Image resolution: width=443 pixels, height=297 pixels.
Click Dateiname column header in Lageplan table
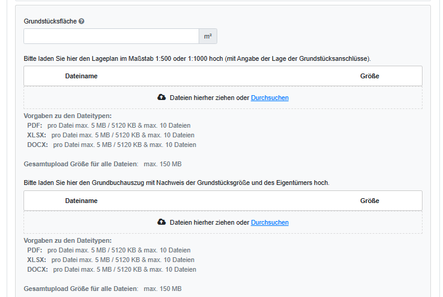click(81, 76)
